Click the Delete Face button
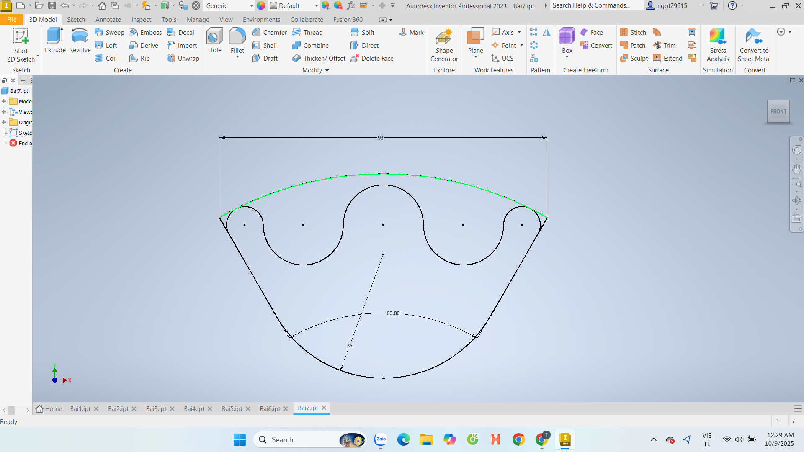 (x=372, y=59)
